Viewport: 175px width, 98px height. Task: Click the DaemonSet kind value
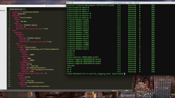point(22,14)
